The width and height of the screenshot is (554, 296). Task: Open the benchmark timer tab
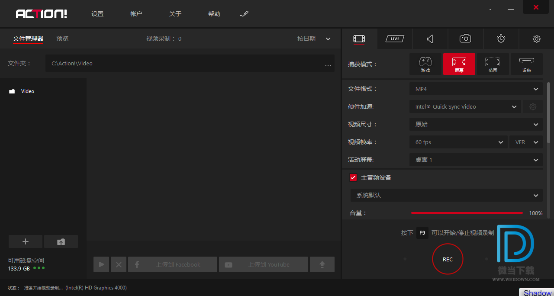click(501, 39)
